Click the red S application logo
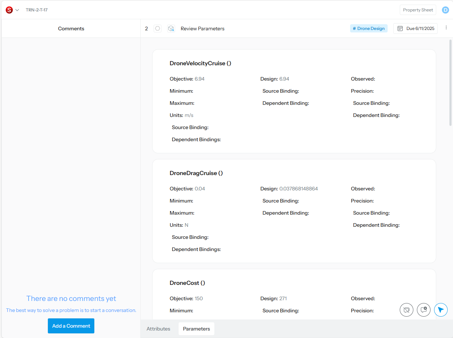Viewport: 453px width, 338px height. (x=9, y=10)
